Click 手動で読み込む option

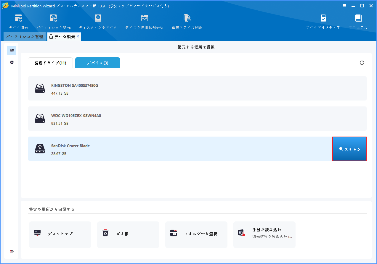click(x=264, y=235)
